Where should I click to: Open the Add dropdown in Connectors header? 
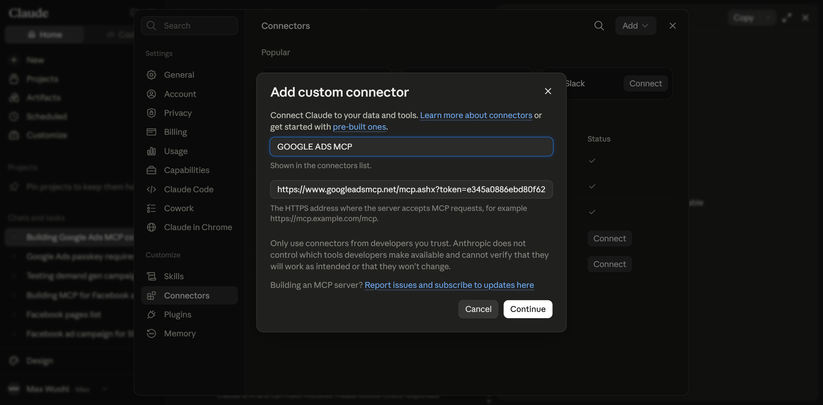[x=636, y=26]
